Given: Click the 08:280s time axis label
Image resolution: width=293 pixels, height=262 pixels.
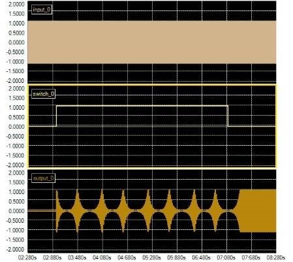Looking at the screenshot, I should coord(276,257).
